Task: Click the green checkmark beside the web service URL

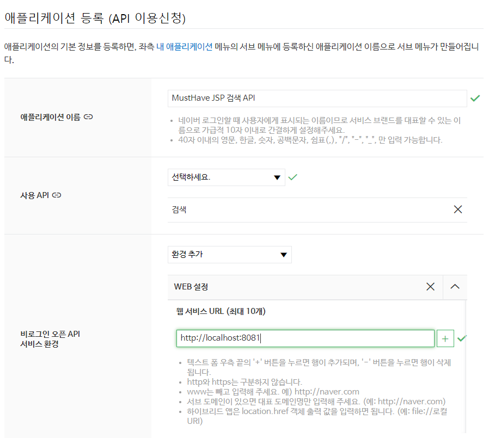Action: point(463,338)
